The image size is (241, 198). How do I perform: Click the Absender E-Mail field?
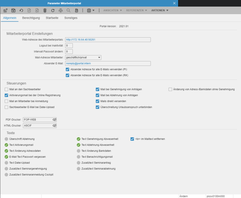coord(108,63)
